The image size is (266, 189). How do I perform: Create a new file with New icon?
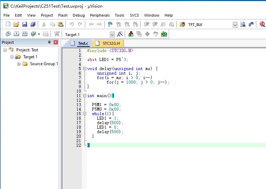pyautogui.click(x=8, y=25)
